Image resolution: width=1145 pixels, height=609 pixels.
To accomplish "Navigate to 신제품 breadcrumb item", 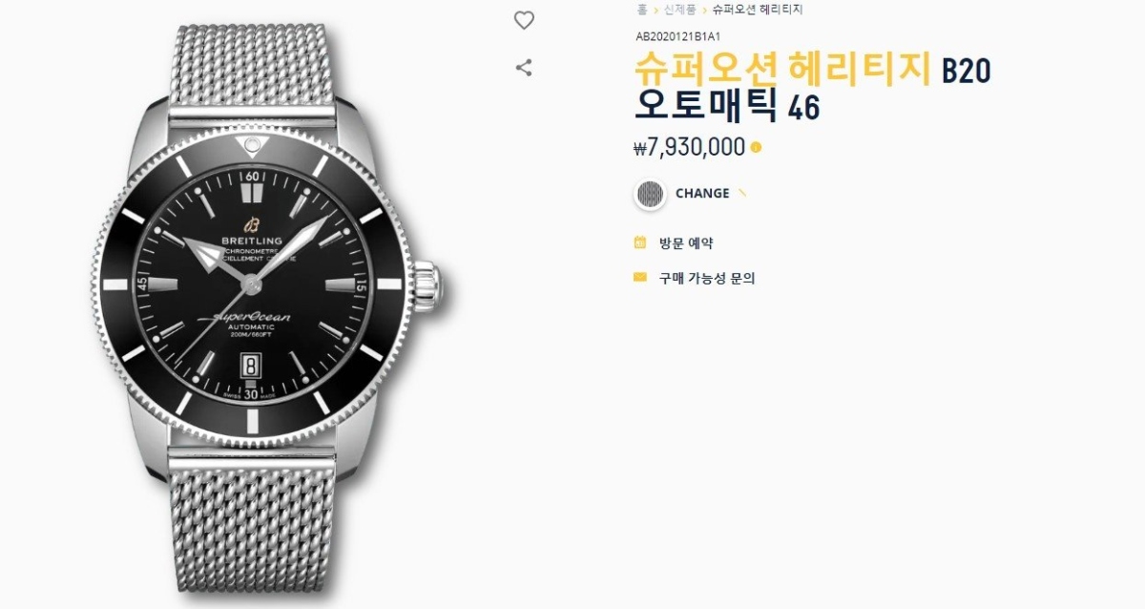I will [x=680, y=10].
